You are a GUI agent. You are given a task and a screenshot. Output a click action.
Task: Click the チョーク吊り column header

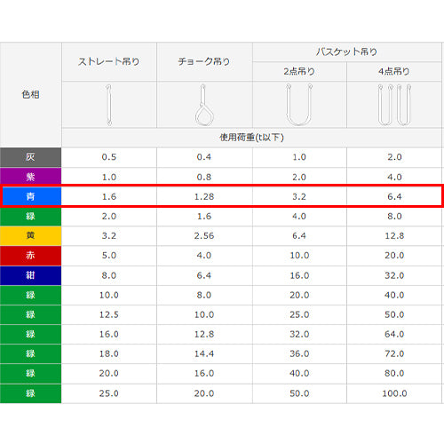pos(204,61)
